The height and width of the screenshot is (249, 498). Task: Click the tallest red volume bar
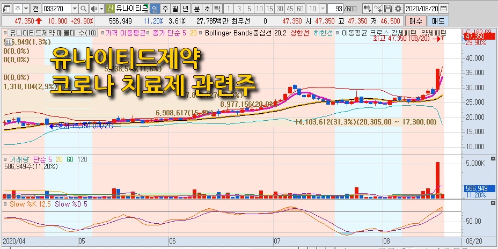click(437, 180)
